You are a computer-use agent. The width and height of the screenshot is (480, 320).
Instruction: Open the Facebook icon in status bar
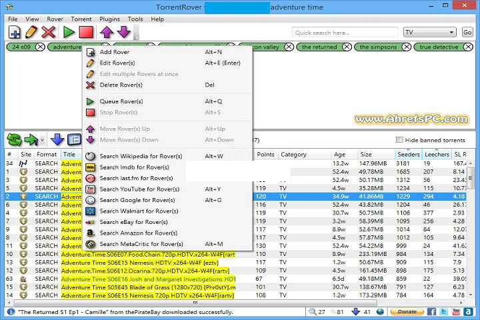point(431,312)
